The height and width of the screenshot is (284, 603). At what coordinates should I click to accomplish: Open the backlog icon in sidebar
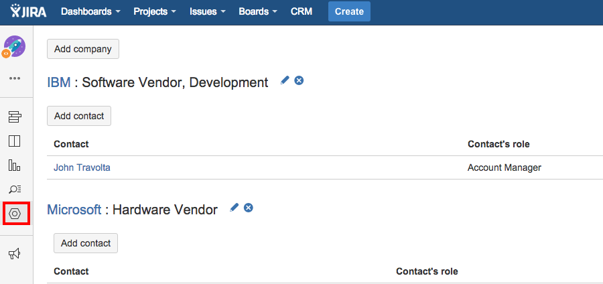[x=15, y=117]
